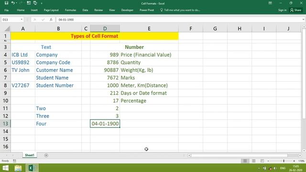Select column G header
The width and height of the screenshot is (306, 172).
point(215,29)
